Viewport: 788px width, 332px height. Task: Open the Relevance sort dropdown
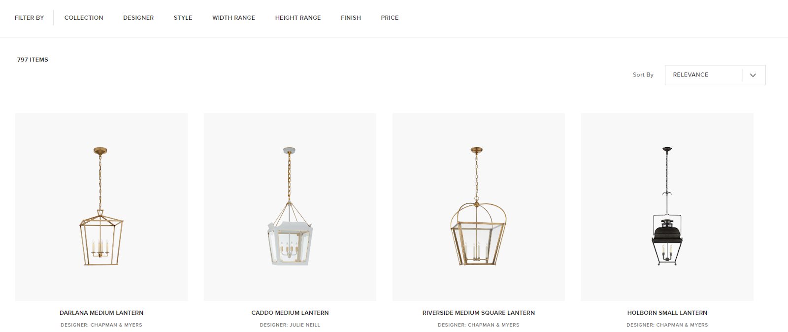[715, 75]
